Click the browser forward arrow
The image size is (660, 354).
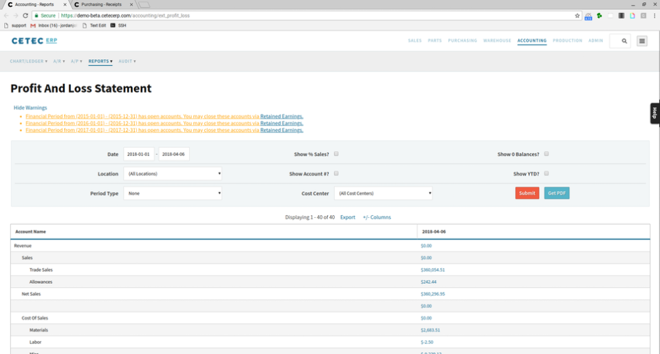pyautogui.click(x=16, y=16)
